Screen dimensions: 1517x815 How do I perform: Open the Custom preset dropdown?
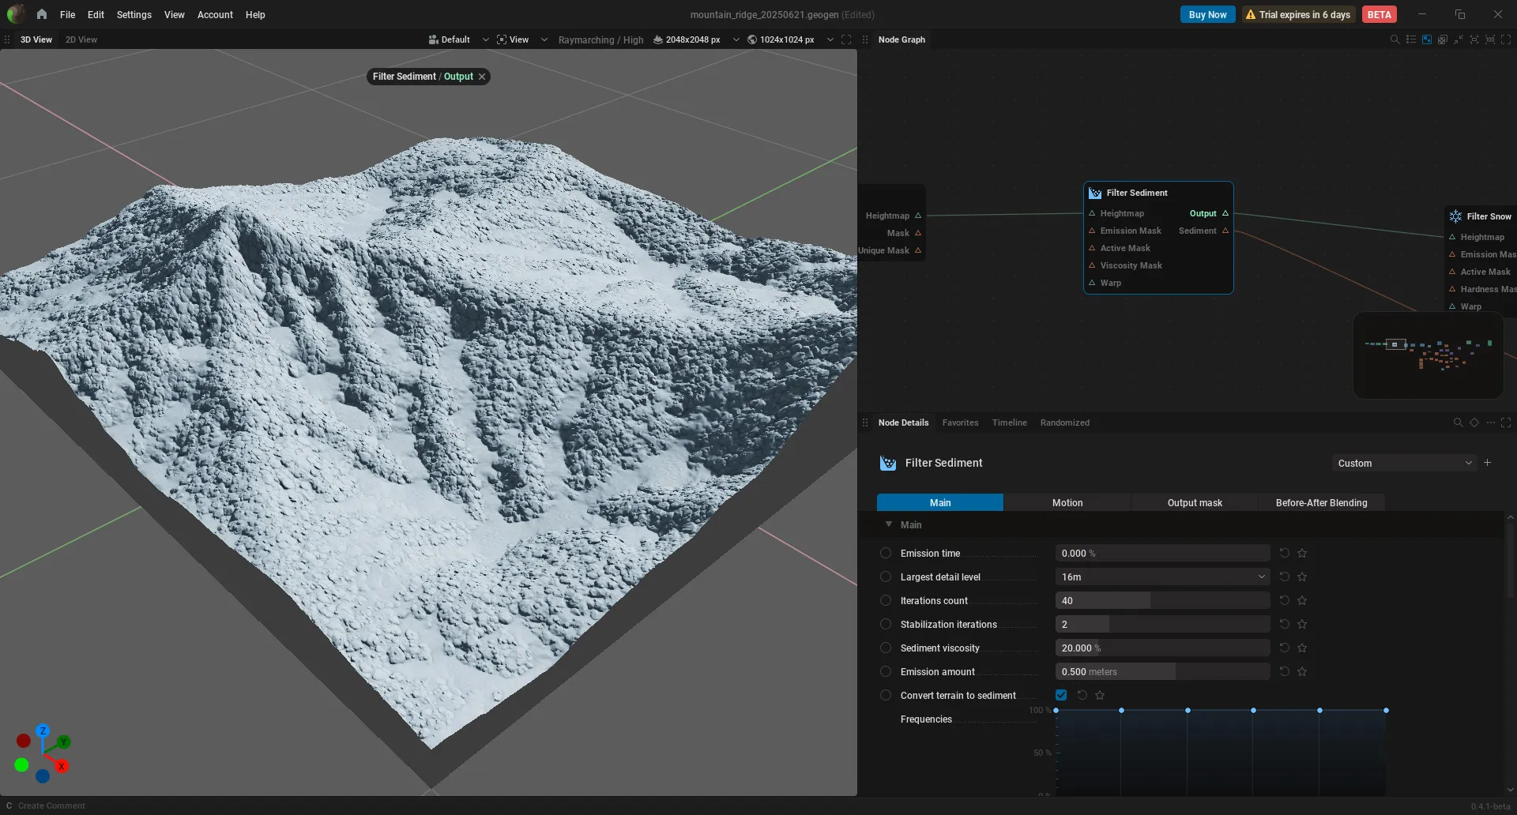pyautogui.click(x=1404, y=463)
